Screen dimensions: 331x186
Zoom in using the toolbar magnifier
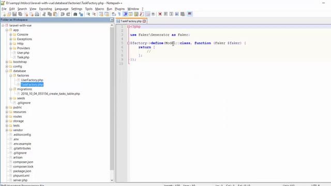[88, 14]
